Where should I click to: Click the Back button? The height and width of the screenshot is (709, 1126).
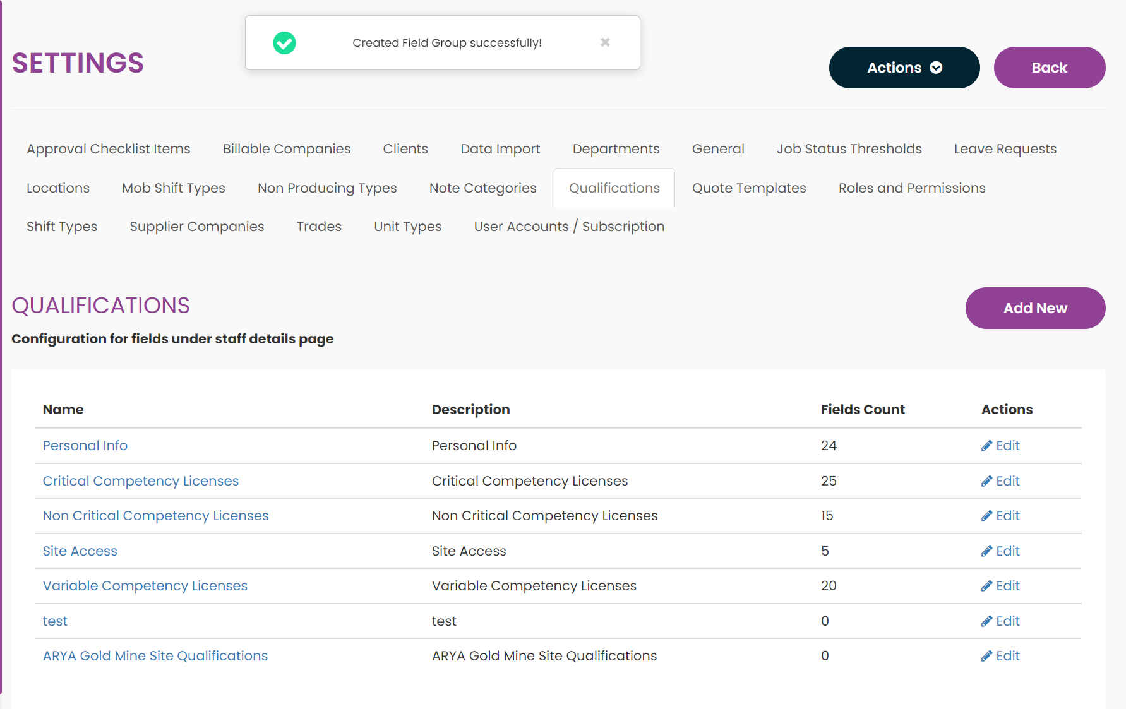click(x=1050, y=68)
